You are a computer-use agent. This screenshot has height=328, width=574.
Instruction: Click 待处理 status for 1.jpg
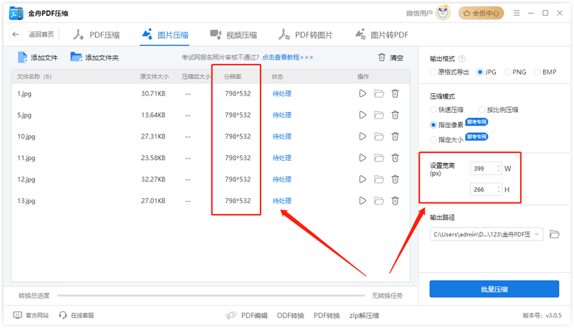pyautogui.click(x=282, y=93)
